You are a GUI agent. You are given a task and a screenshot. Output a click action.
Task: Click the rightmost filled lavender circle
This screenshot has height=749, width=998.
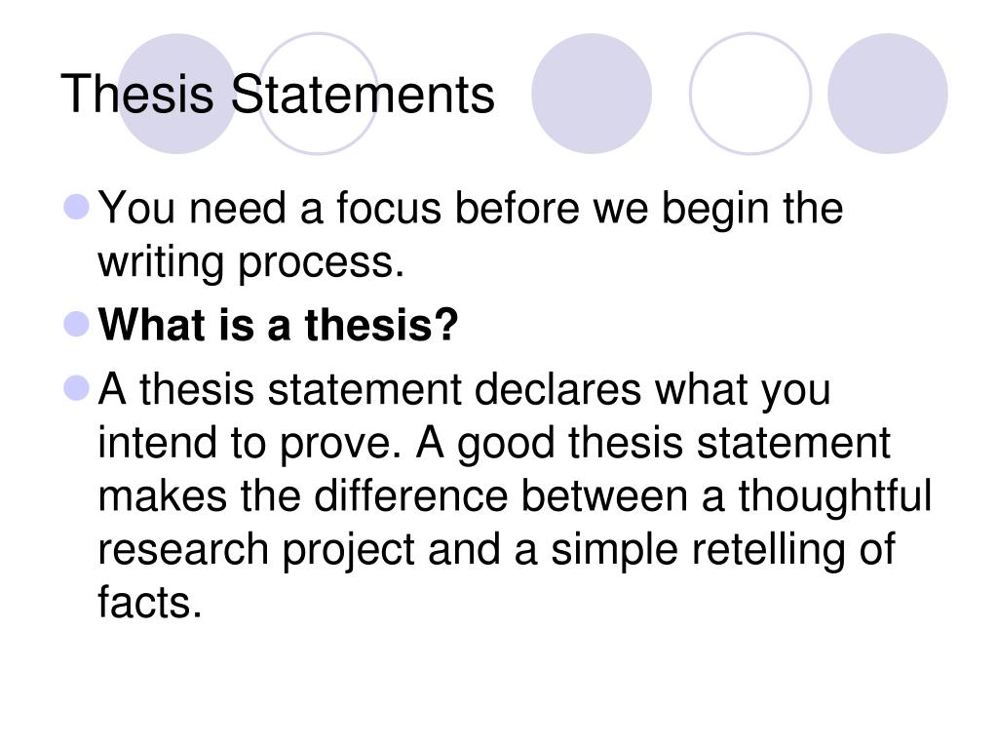887,94
